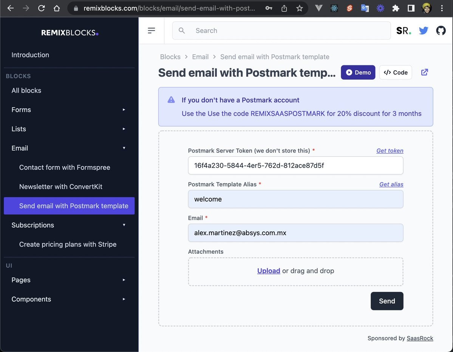Follow the Get alias link
The width and height of the screenshot is (453, 352).
click(x=391, y=184)
